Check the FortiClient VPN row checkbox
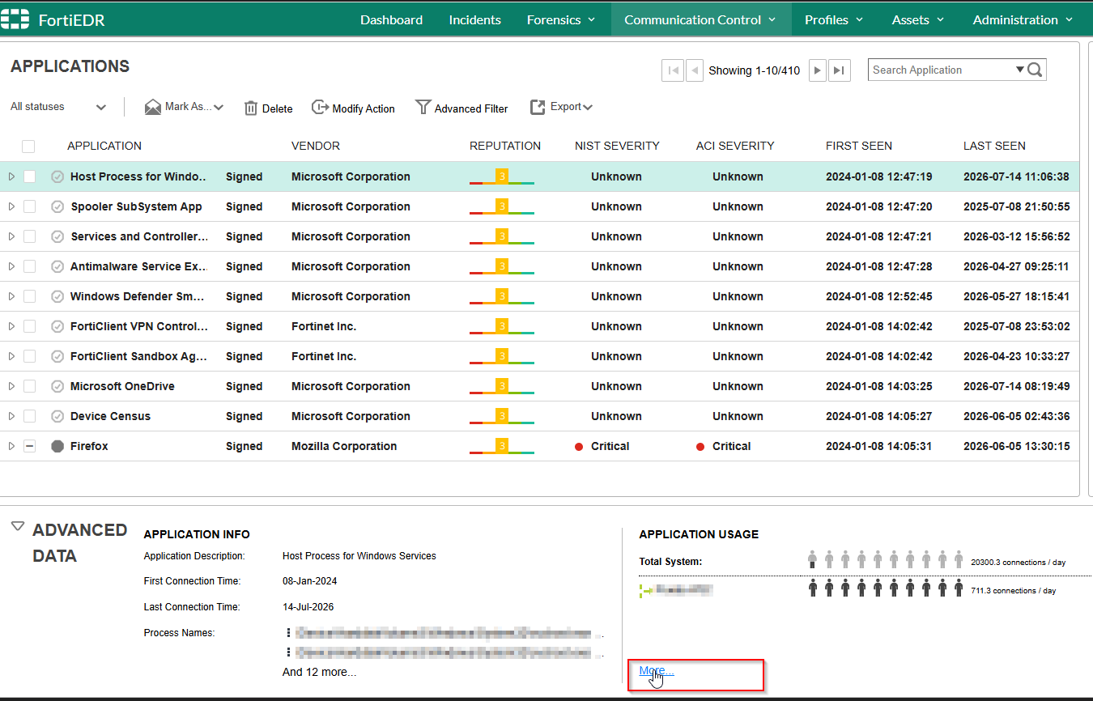 coord(30,326)
